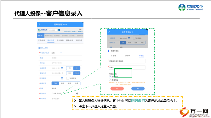Viewport: 211px width, 118px height.
Task: Choose 已婚 in form's 婚姻状况 row
Action: pyautogui.click(x=55, y=83)
